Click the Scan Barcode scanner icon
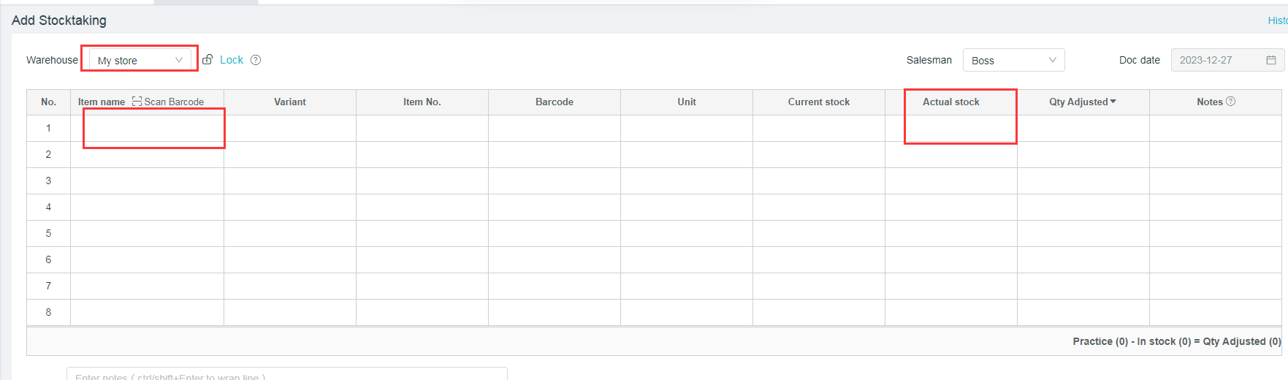Viewport: 1288px width, 380px height. click(x=137, y=102)
